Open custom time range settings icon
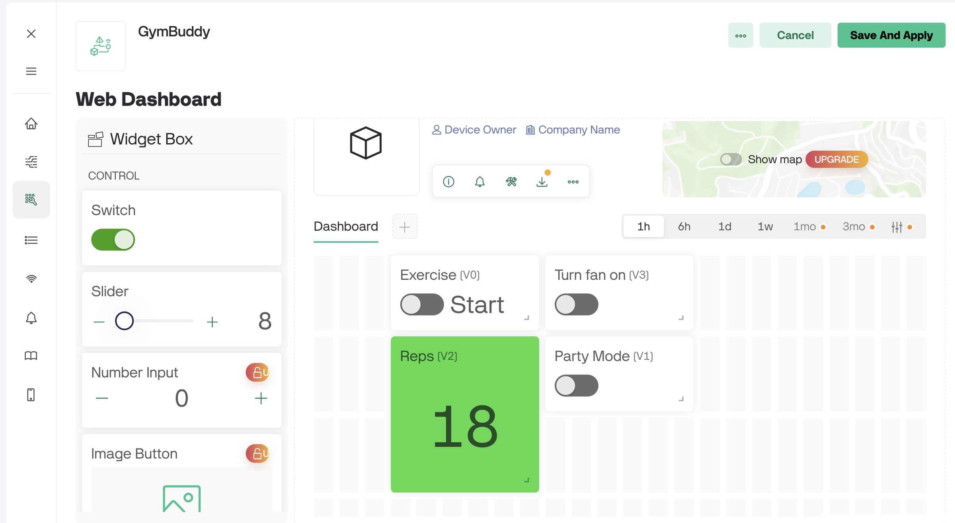Image resolution: width=955 pixels, height=523 pixels. pyautogui.click(x=897, y=227)
